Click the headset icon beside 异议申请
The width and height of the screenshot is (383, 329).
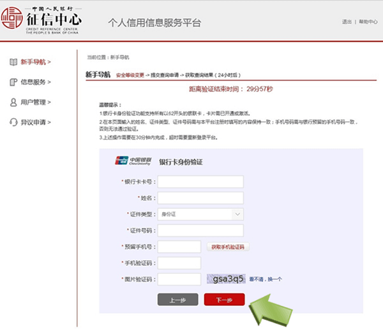(x=13, y=122)
